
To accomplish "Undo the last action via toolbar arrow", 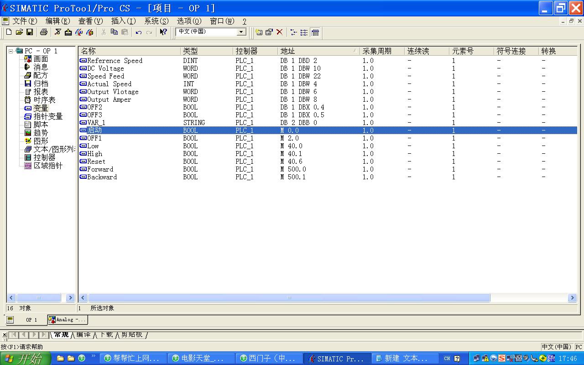I will (139, 32).
